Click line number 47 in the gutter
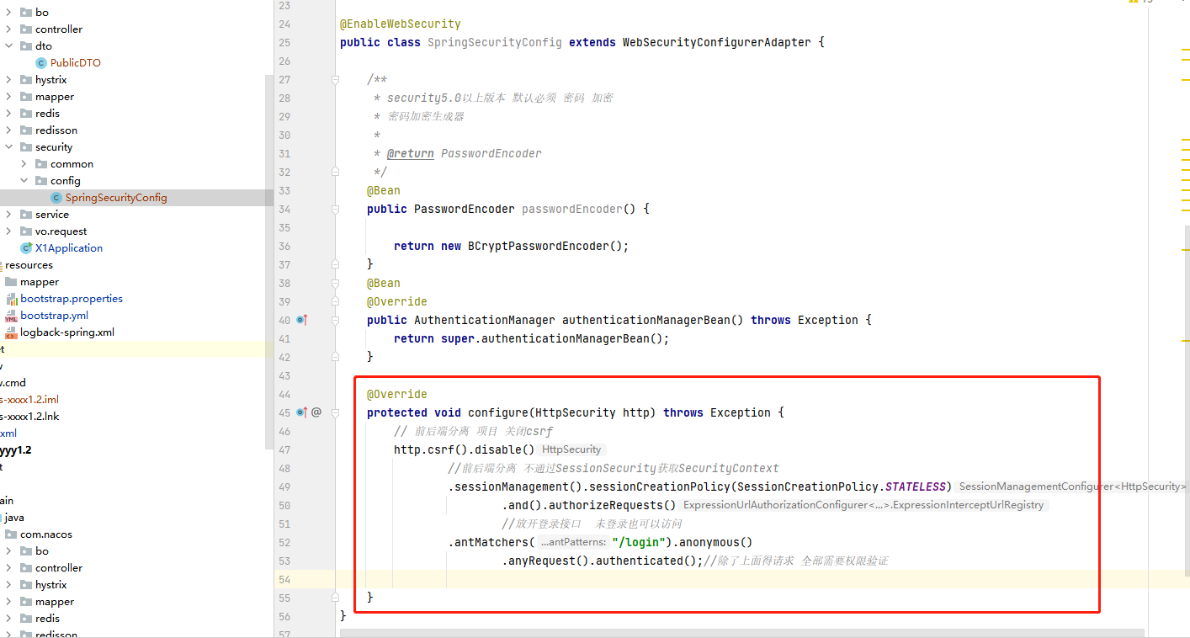The height and width of the screenshot is (638, 1190). 284,449
